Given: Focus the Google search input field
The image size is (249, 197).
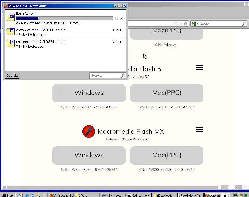Looking at the screenshot, I should tap(220, 24).
